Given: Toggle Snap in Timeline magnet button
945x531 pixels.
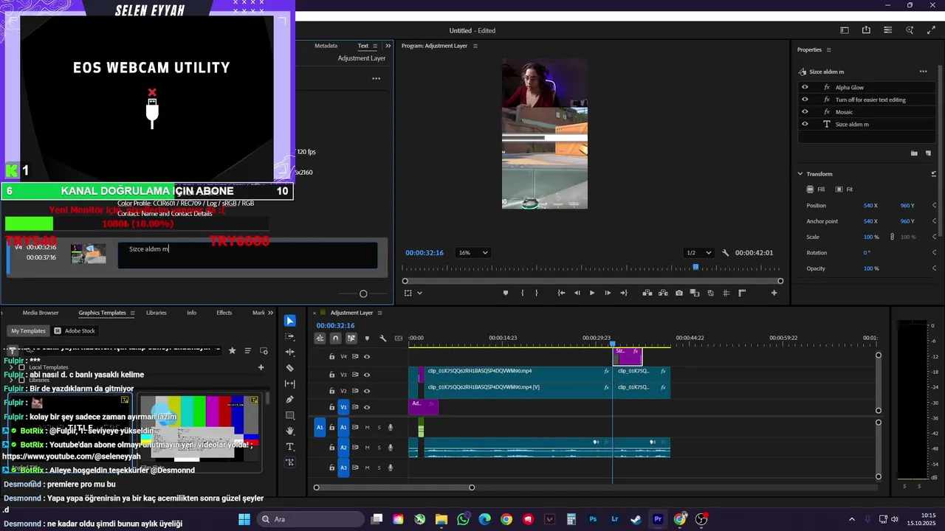Looking at the screenshot, I should click(335, 339).
